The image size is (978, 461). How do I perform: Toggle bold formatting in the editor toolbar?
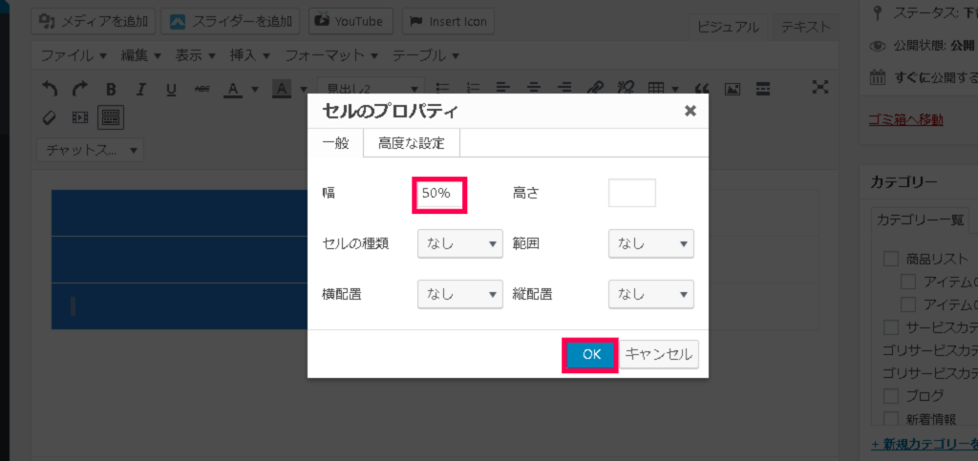pyautogui.click(x=111, y=90)
